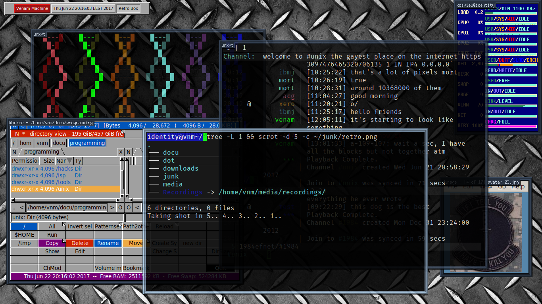Click the '<' back button beside path field
This screenshot has width=542, height=304.
click(22, 207)
